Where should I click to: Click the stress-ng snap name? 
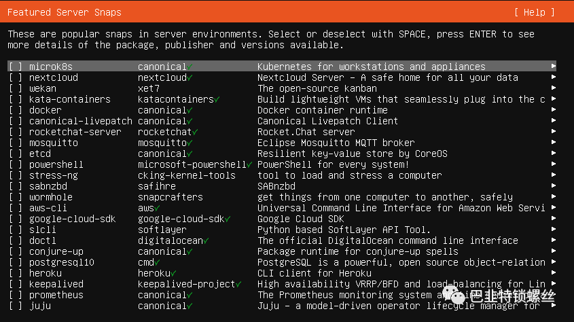53,175
